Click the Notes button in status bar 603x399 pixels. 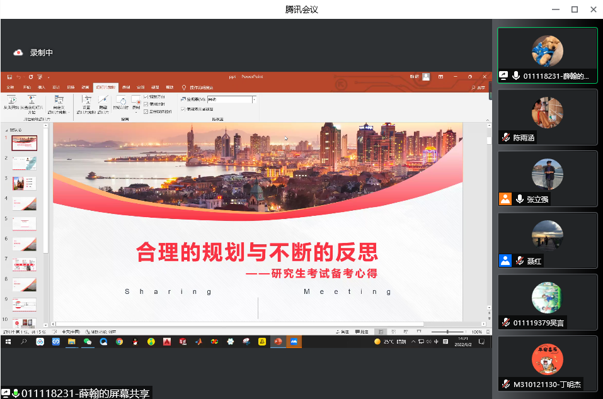point(343,331)
